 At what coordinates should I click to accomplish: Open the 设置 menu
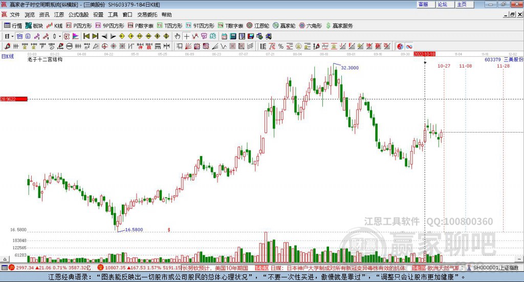coord(98,15)
